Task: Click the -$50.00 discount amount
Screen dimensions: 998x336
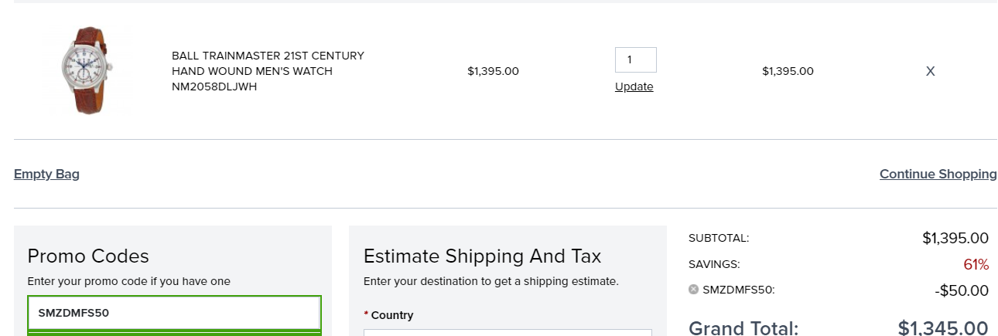Action: point(962,290)
